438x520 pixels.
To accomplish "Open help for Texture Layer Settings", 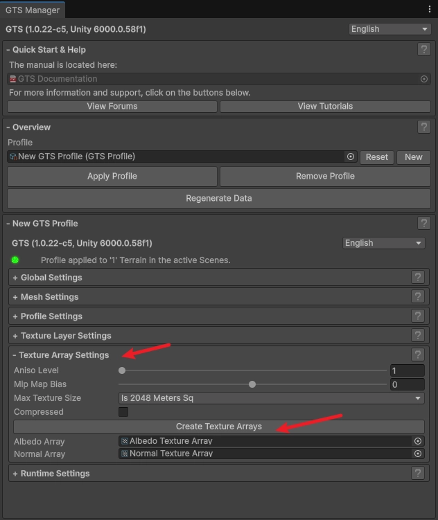I will point(418,335).
